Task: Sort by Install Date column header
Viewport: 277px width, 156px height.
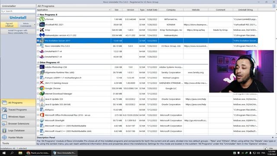Action: point(152,10)
